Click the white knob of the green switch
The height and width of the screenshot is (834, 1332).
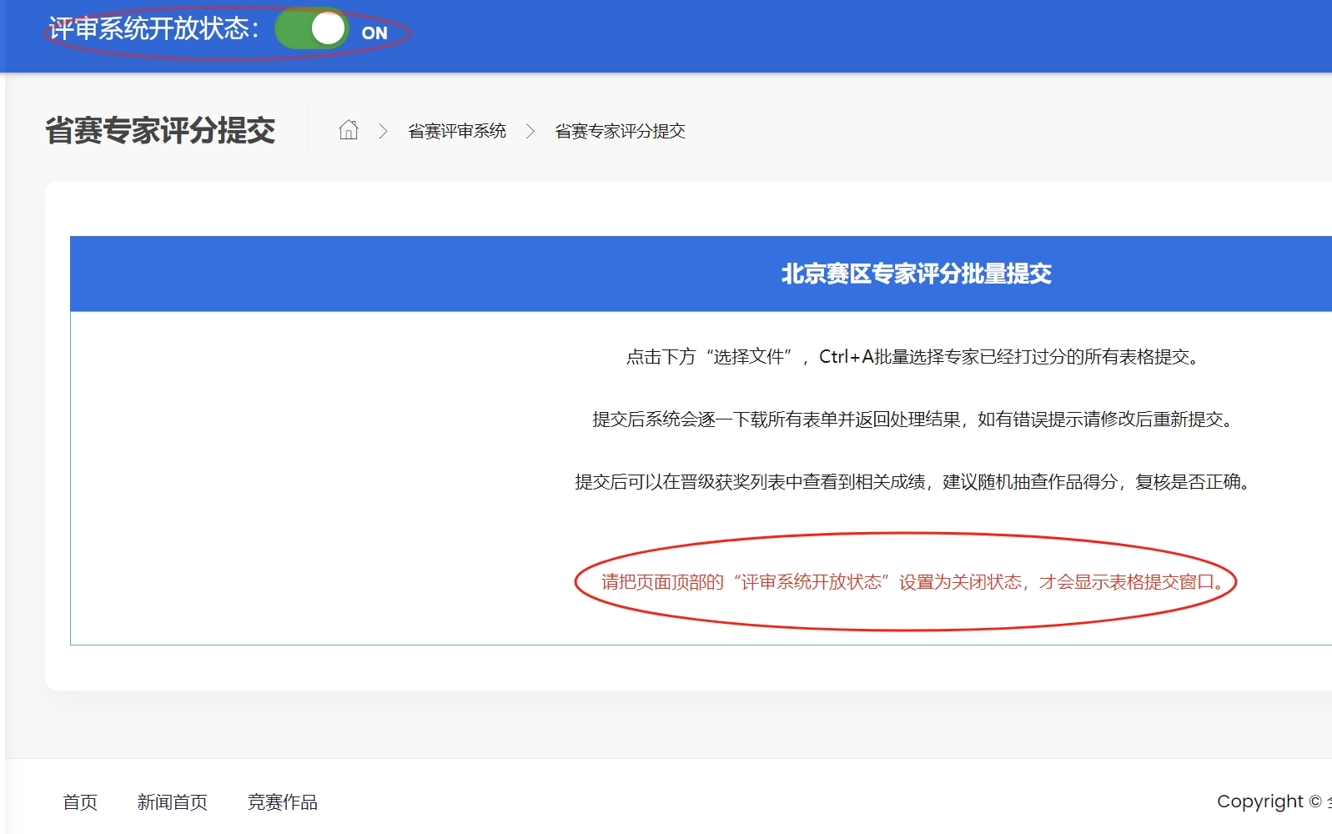(x=328, y=29)
